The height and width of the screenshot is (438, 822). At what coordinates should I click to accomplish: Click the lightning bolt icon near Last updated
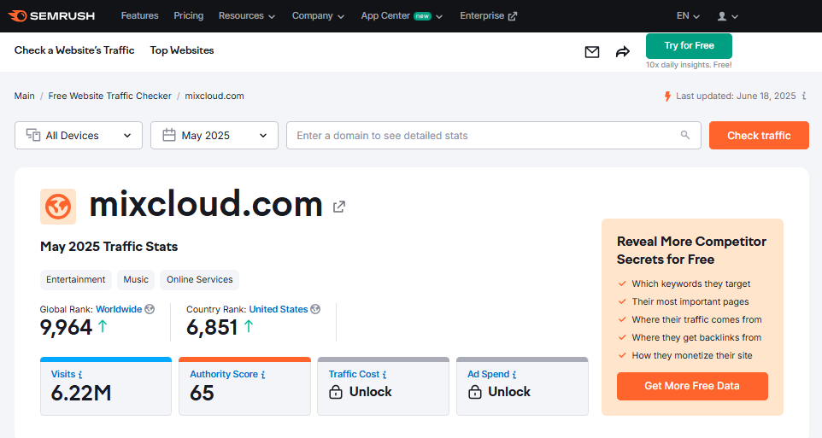click(667, 96)
